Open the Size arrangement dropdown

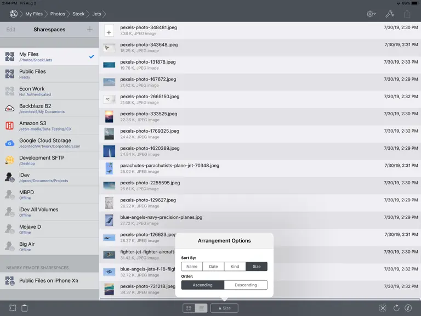(x=224, y=308)
